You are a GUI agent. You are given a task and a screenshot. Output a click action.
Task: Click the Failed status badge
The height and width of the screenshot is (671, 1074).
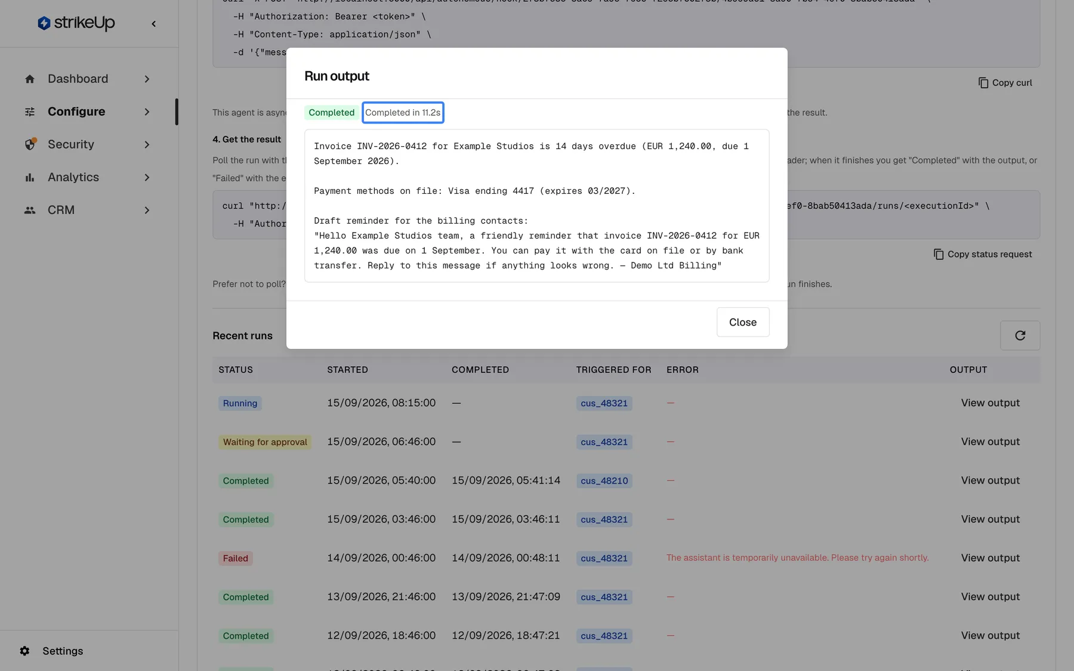[235, 558]
